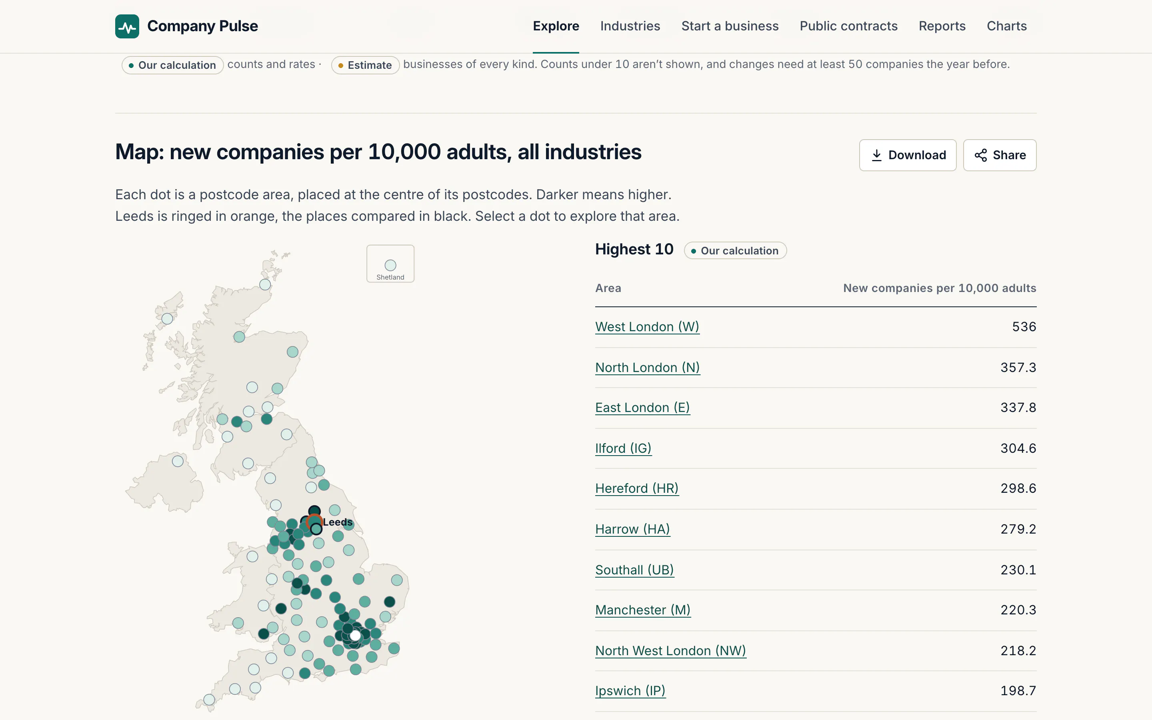The image size is (1152, 720).
Task: Click the Leeds map label
Action: point(338,522)
